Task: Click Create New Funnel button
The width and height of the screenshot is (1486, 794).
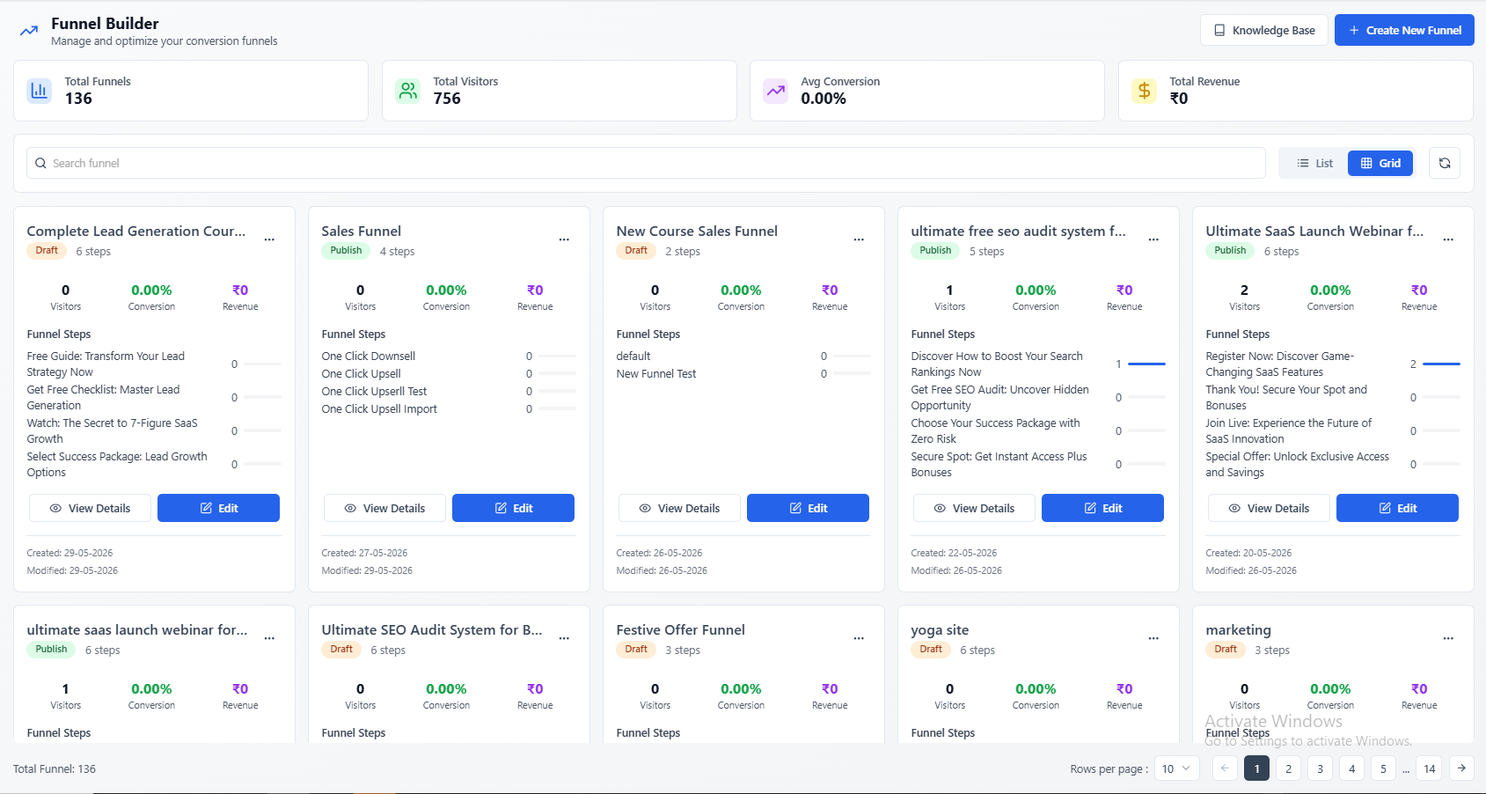Action: pos(1404,30)
